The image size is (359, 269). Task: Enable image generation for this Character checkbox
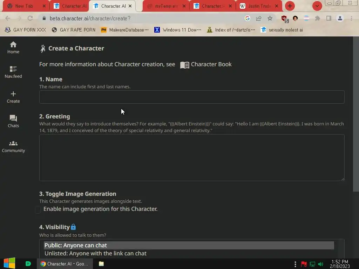[38, 209]
